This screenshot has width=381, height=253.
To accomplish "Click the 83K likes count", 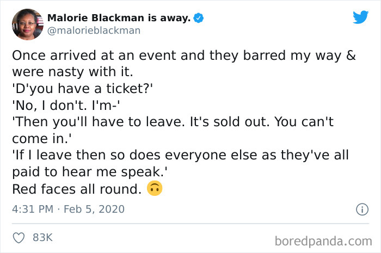I will pyautogui.click(x=42, y=238).
